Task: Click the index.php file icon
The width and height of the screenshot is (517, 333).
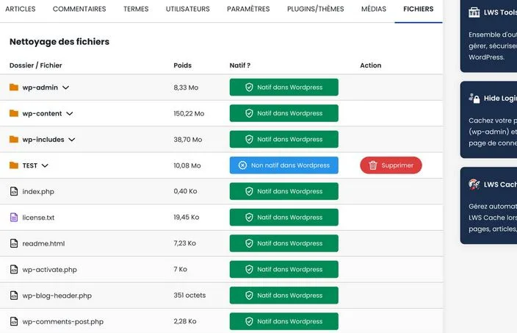Action: (x=14, y=191)
